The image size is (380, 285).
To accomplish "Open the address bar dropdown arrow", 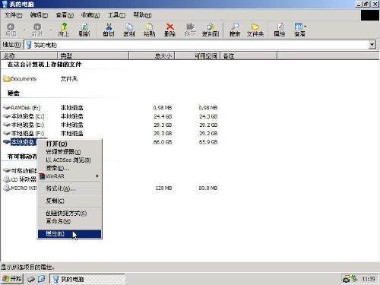I will pos(372,45).
